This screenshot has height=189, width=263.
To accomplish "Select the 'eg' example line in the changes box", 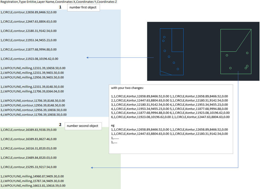I will [113, 125].
